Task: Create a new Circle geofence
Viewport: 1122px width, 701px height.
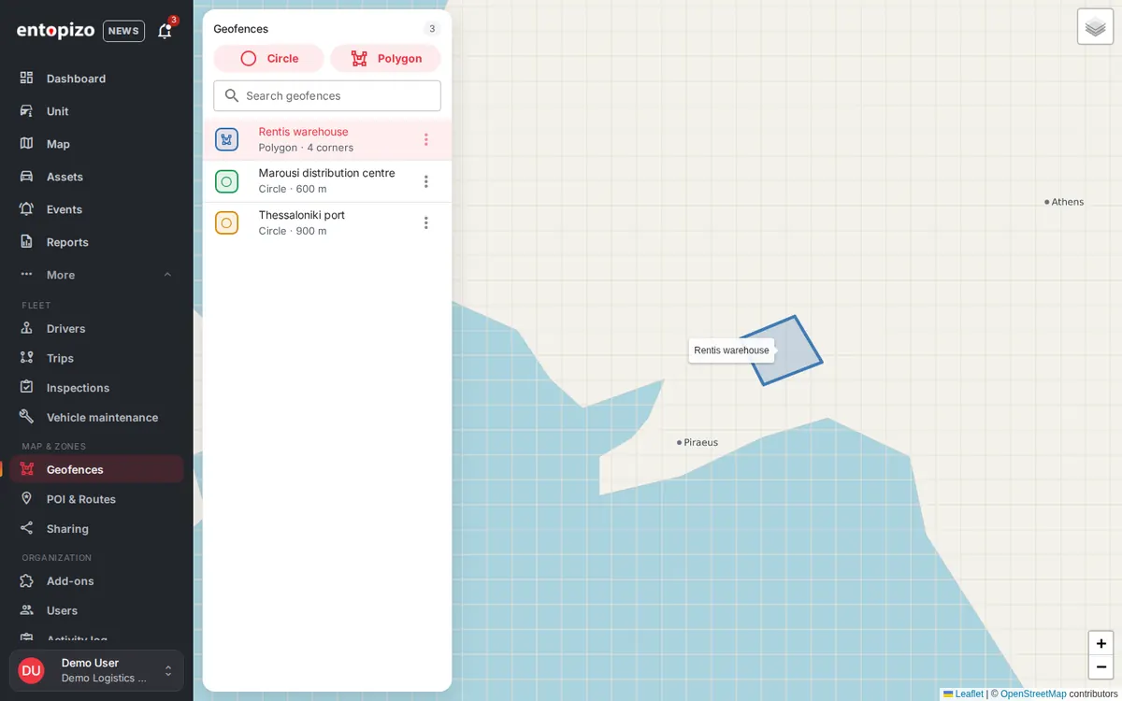Action: tap(269, 58)
